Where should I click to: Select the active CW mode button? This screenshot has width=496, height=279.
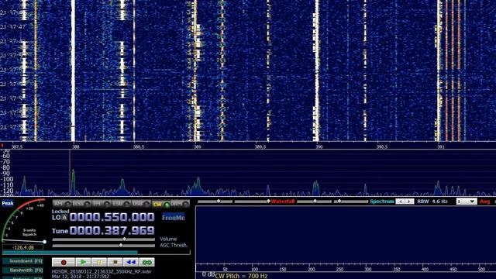coord(160,205)
